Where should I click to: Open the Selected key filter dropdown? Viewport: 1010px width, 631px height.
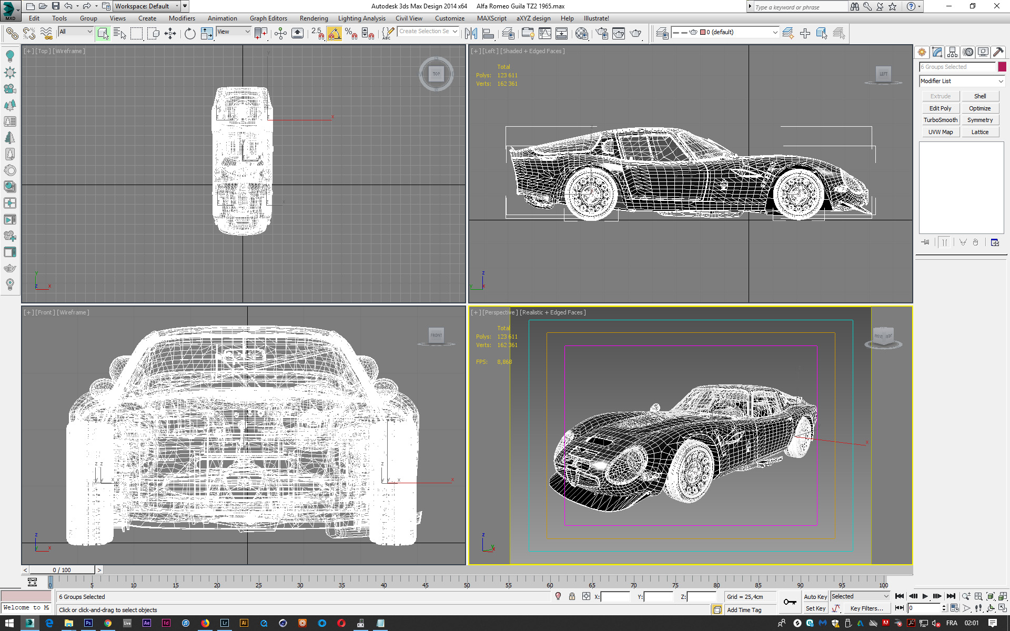[860, 596]
